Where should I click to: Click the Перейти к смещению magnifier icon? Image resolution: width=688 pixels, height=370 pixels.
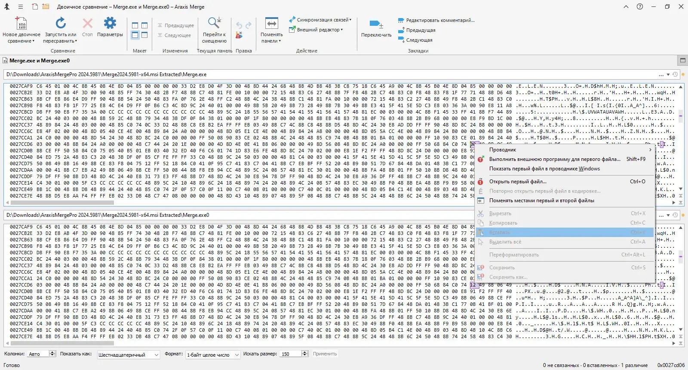[214, 23]
